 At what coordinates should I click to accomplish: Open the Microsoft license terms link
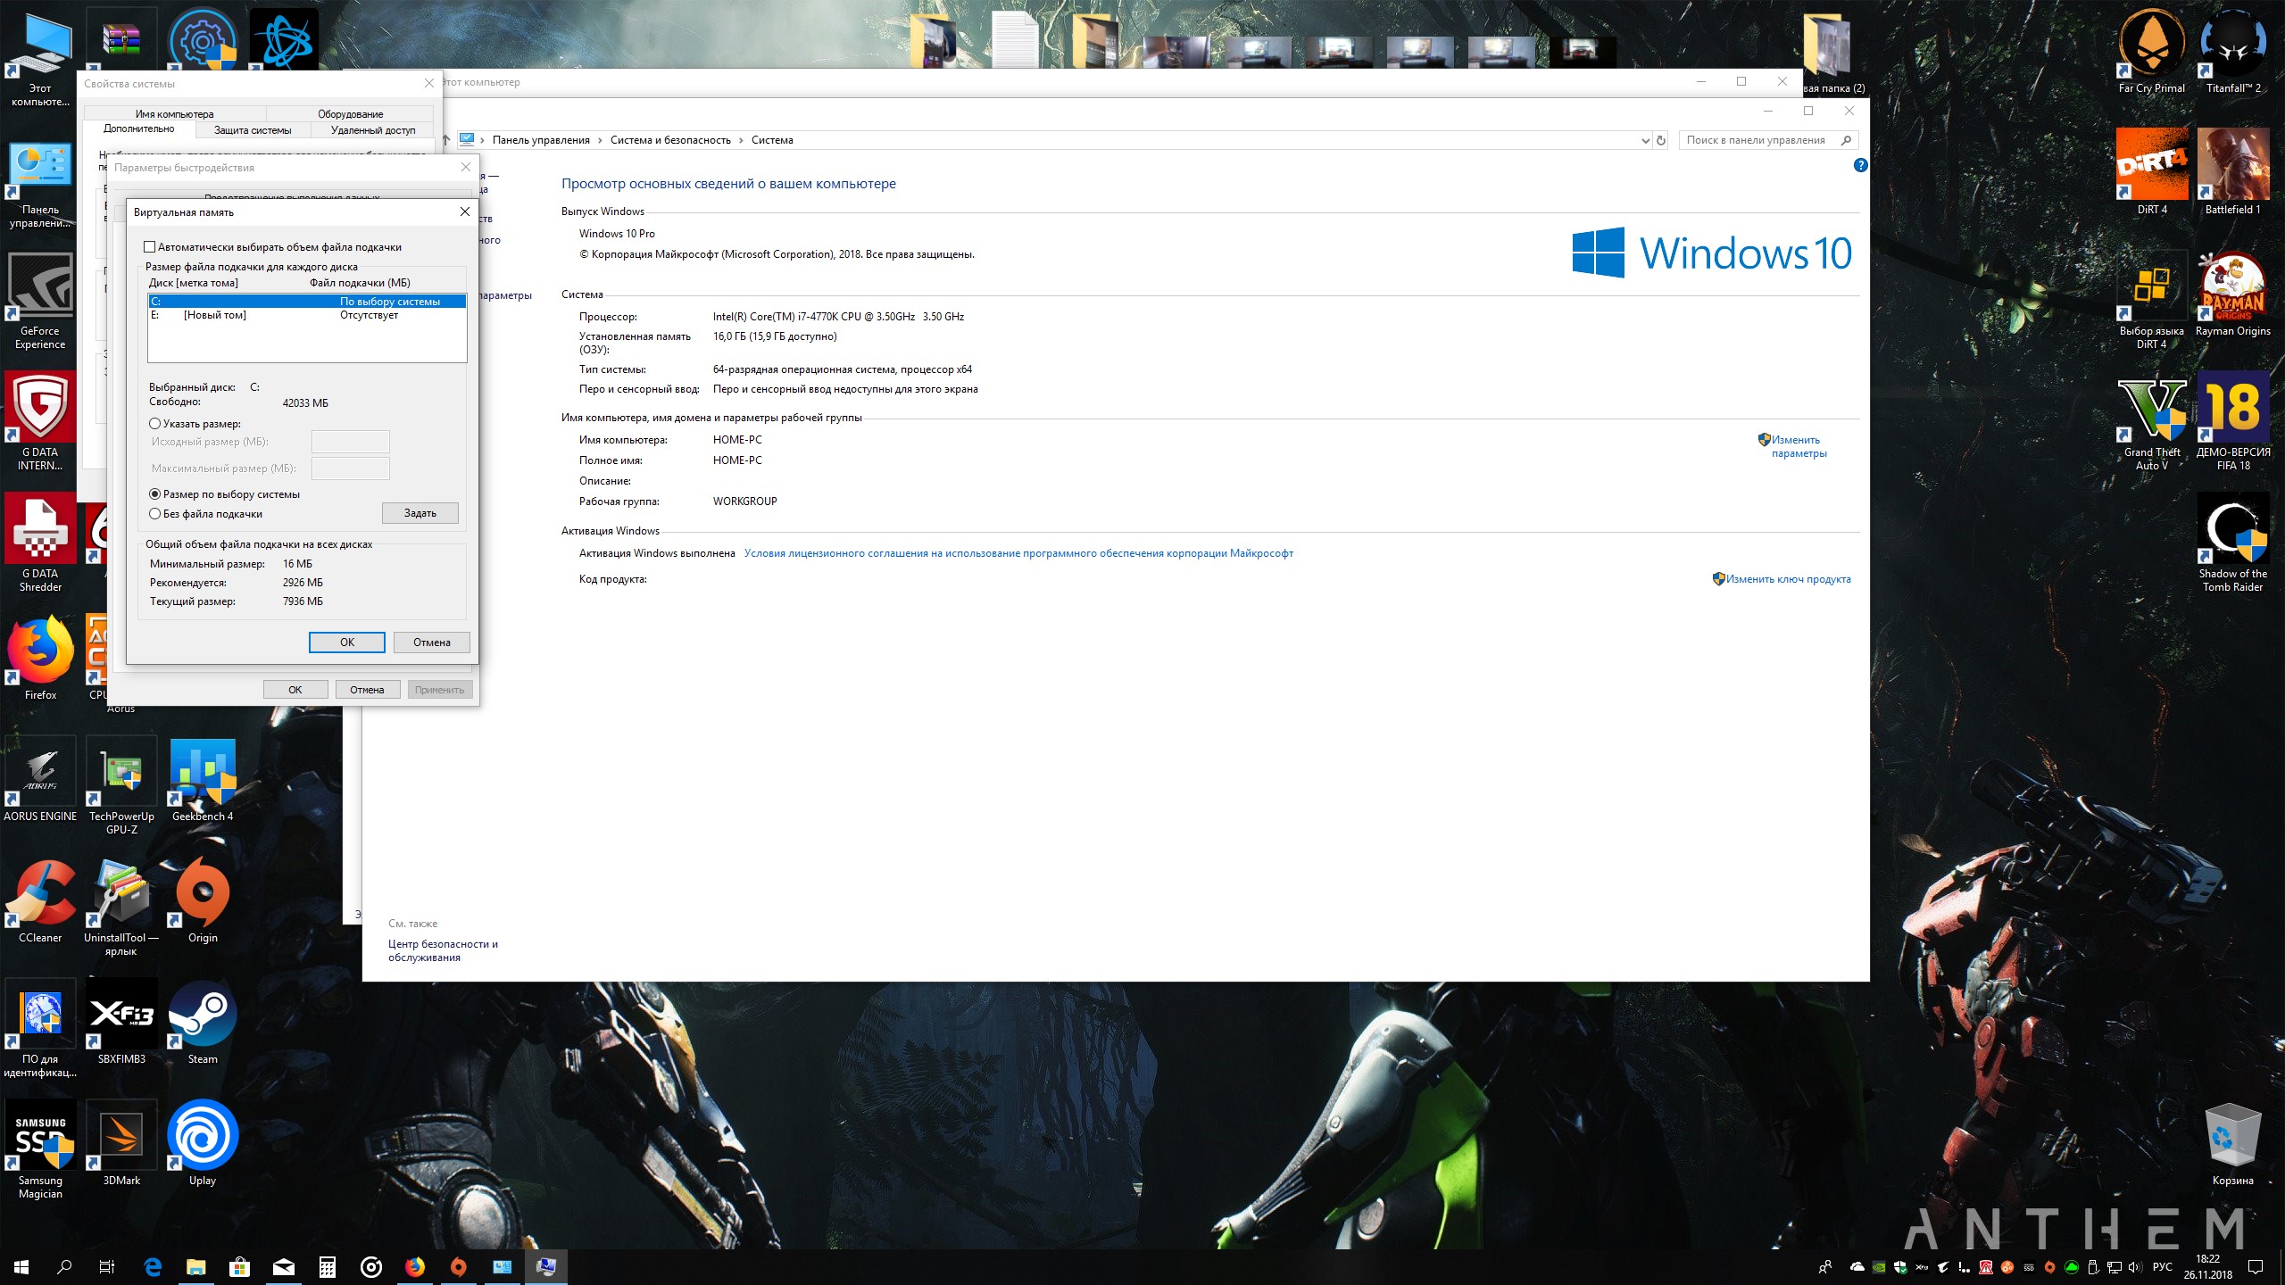pyautogui.click(x=1018, y=553)
